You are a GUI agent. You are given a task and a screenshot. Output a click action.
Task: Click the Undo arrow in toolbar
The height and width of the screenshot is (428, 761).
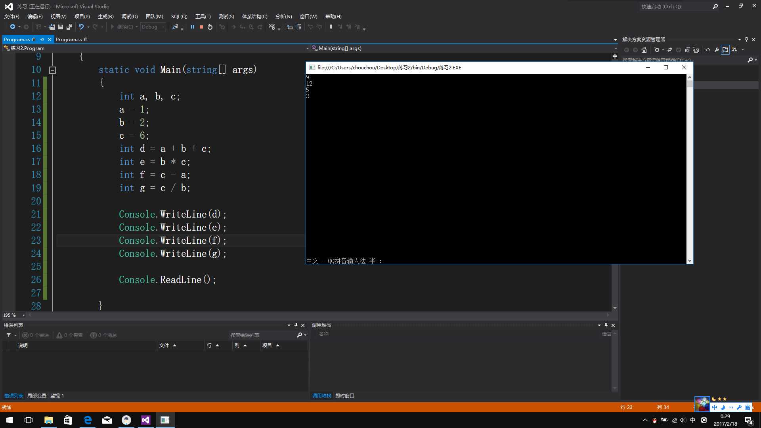[x=81, y=27]
